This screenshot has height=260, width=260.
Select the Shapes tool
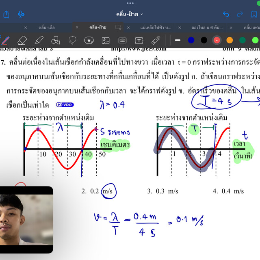56,40
